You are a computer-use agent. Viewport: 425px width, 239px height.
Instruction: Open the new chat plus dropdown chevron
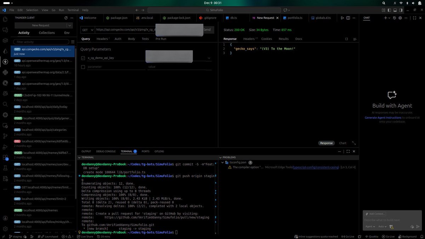pyautogui.click(x=389, y=18)
